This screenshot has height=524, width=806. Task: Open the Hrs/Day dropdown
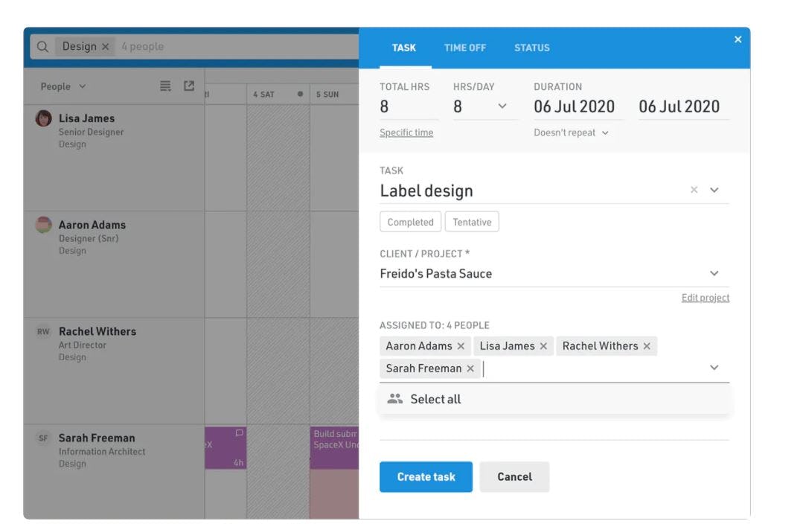pyautogui.click(x=502, y=106)
